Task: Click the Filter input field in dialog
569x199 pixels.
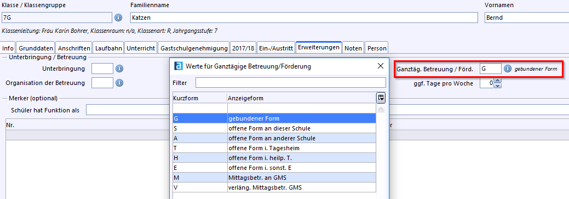Action: pos(291,82)
